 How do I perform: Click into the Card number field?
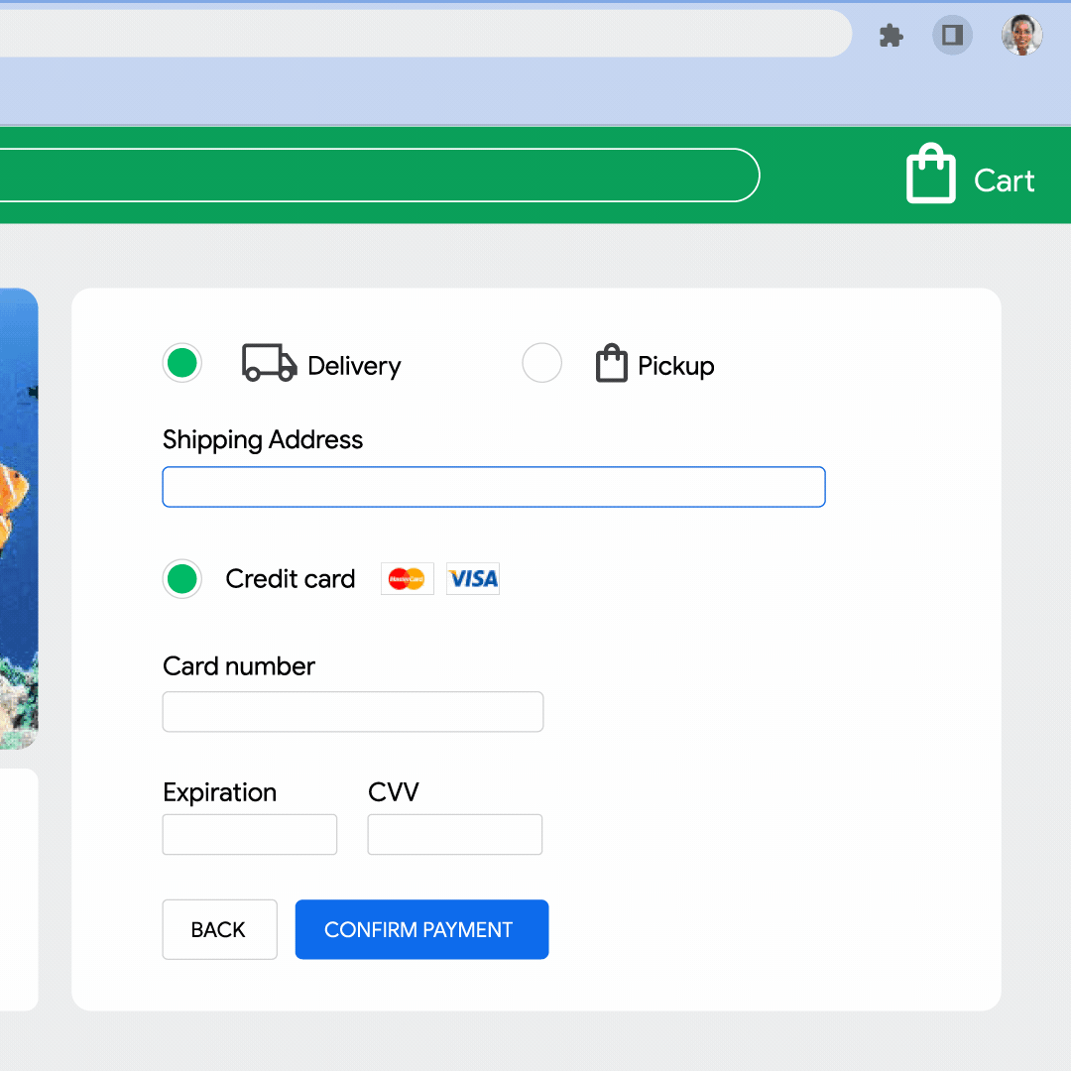pyautogui.click(x=352, y=712)
